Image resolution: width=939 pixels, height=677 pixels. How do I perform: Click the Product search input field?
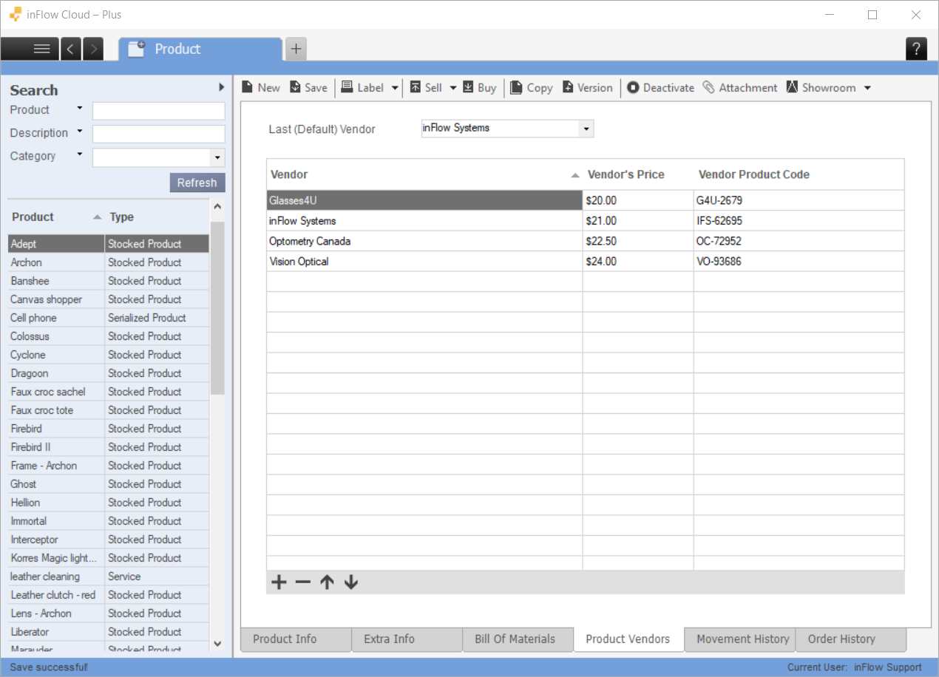click(x=158, y=111)
